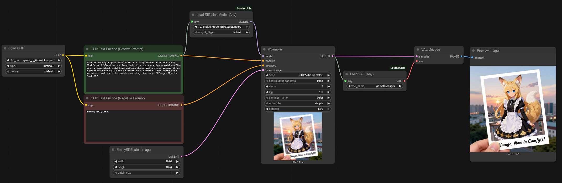Collapse the KSampler node via its title dot
The width and height of the screenshot is (562, 183).
(x=264, y=49)
